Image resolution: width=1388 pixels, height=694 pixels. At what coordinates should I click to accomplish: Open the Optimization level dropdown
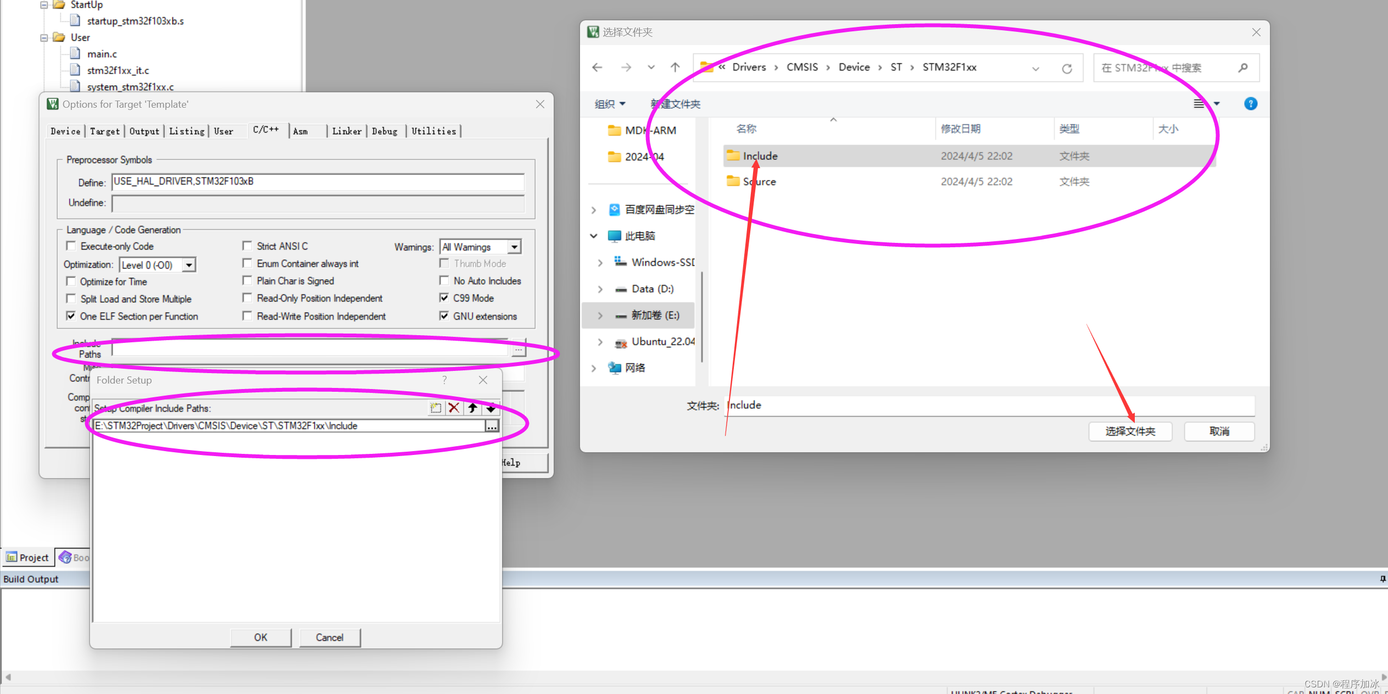pos(189,265)
